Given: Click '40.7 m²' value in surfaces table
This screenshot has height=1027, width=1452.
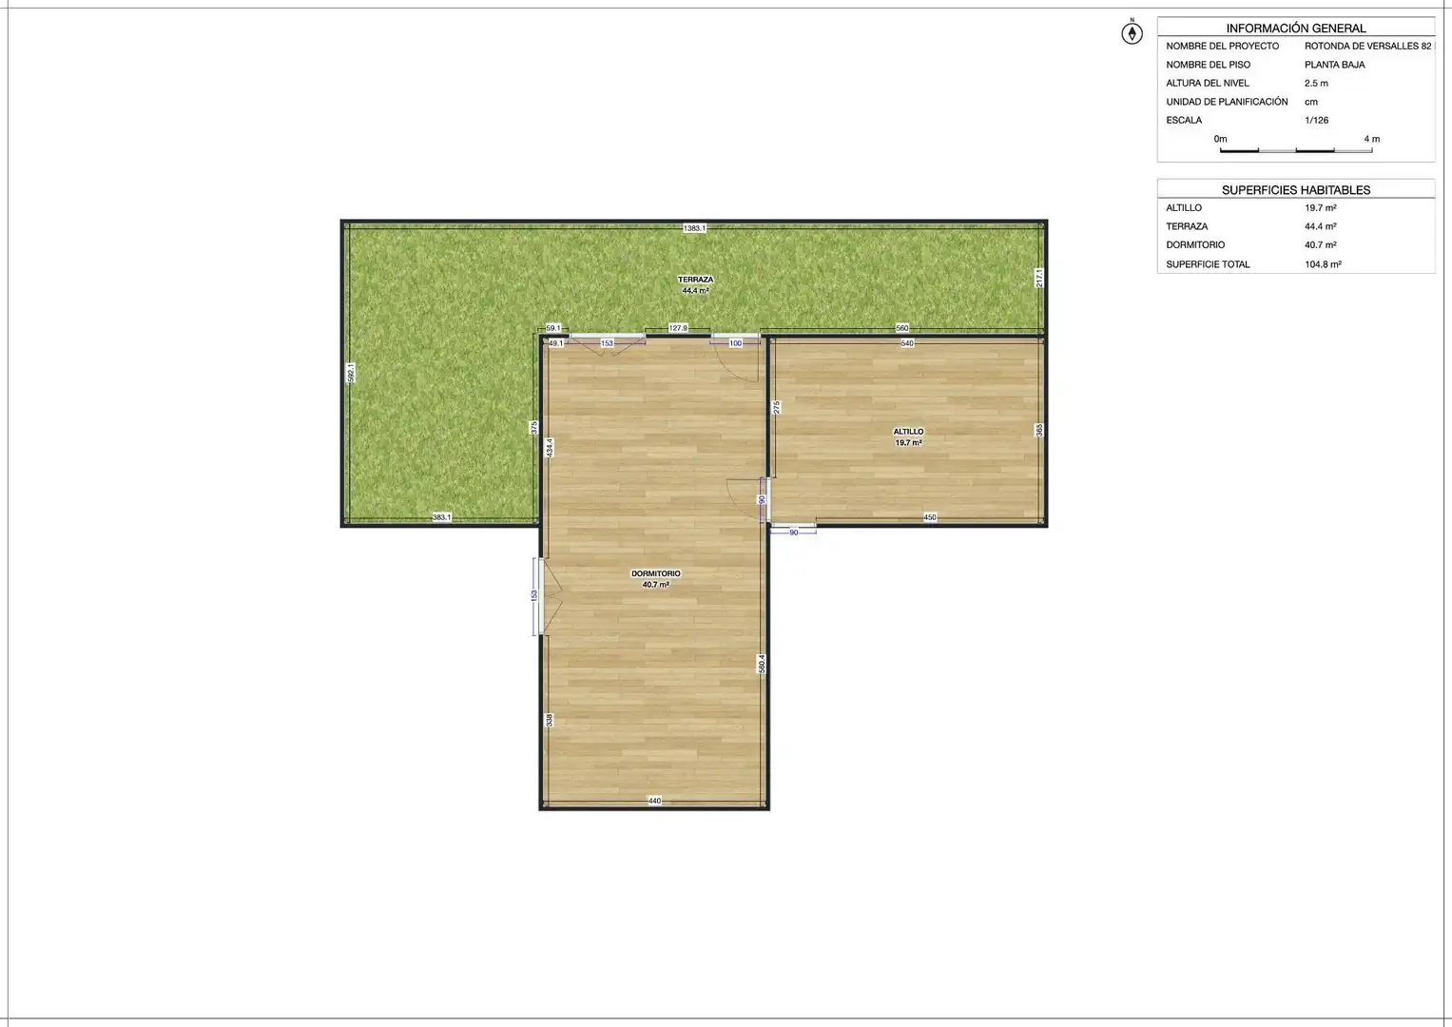Looking at the screenshot, I should coord(1320,245).
